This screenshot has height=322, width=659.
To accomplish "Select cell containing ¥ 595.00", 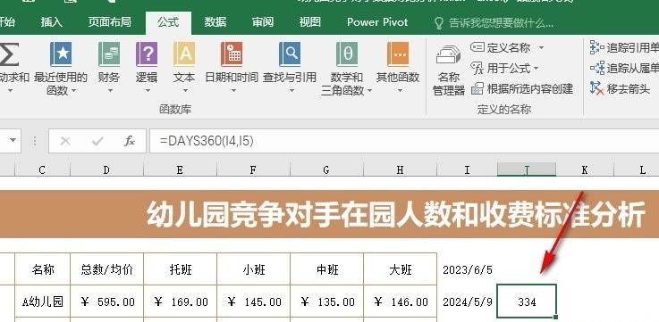I will click(106, 301).
